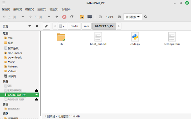Image resolution: width=191 pixels, height=119 pixels.
Task: Open the 檢視(V) menu
Action: [30, 9]
